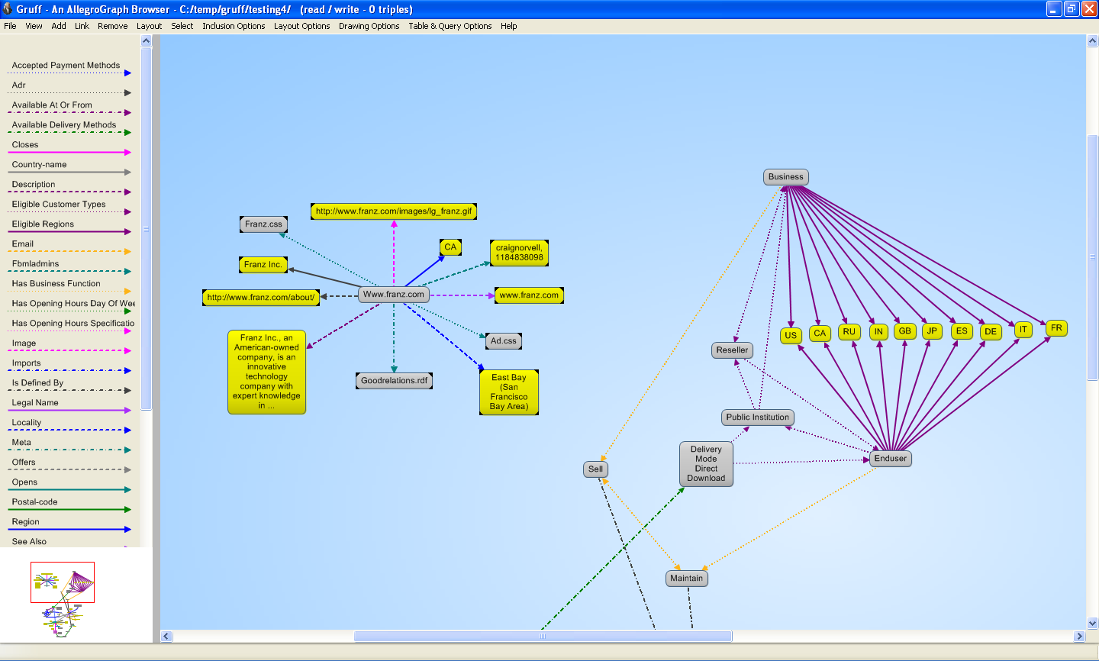Click the Eligible Regions predicate in legend
The width and height of the screenshot is (1099, 661).
tap(43, 224)
